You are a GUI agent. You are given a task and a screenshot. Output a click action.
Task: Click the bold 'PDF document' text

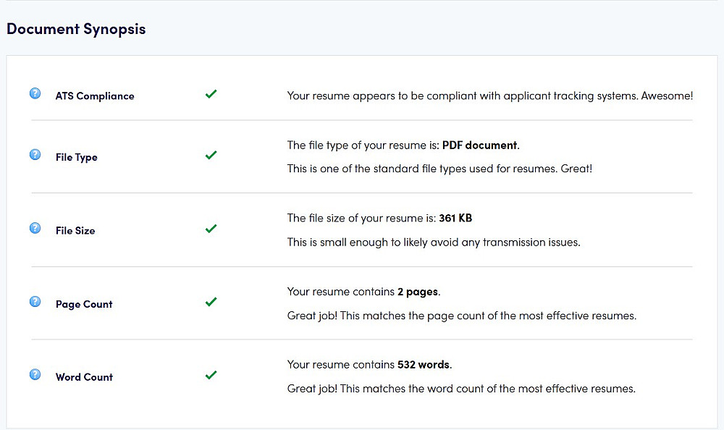[x=479, y=145]
